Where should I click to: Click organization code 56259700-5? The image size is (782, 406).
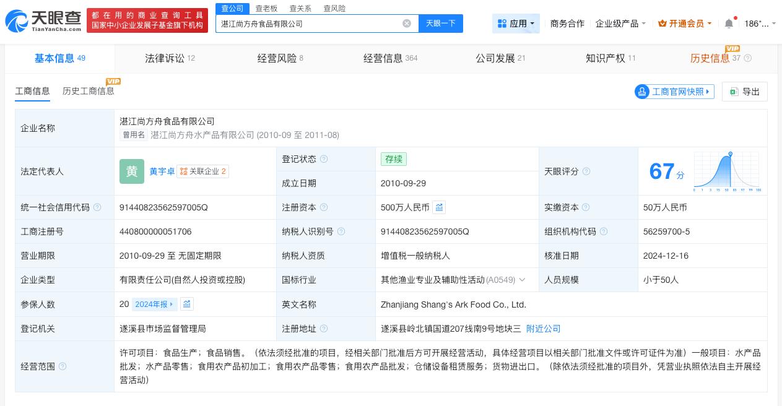[x=666, y=231]
